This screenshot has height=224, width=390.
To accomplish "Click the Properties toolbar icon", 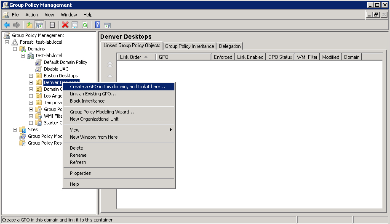I will 75,25.
